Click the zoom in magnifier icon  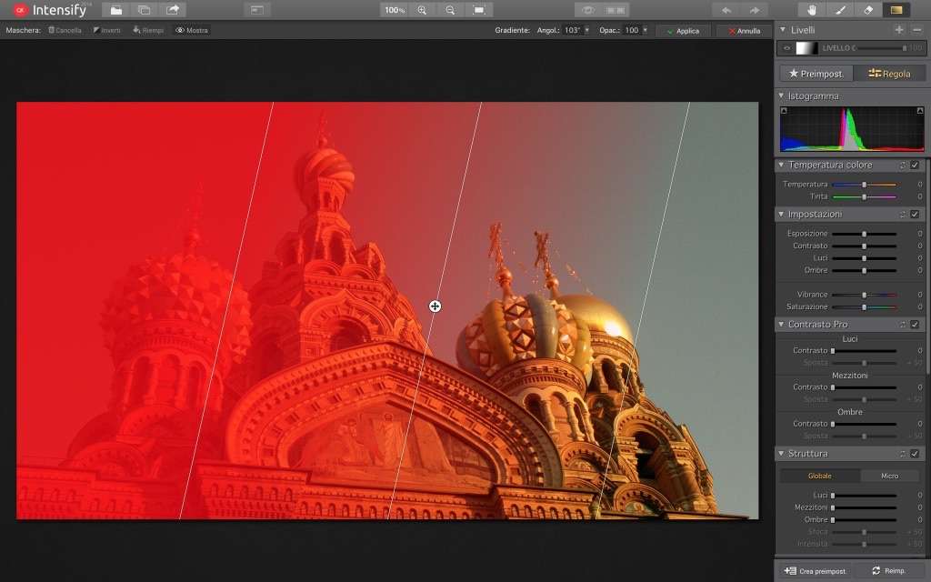tap(422, 10)
